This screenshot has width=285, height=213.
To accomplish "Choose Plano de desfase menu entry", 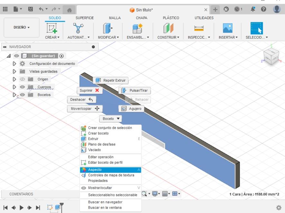I will click(111, 144).
